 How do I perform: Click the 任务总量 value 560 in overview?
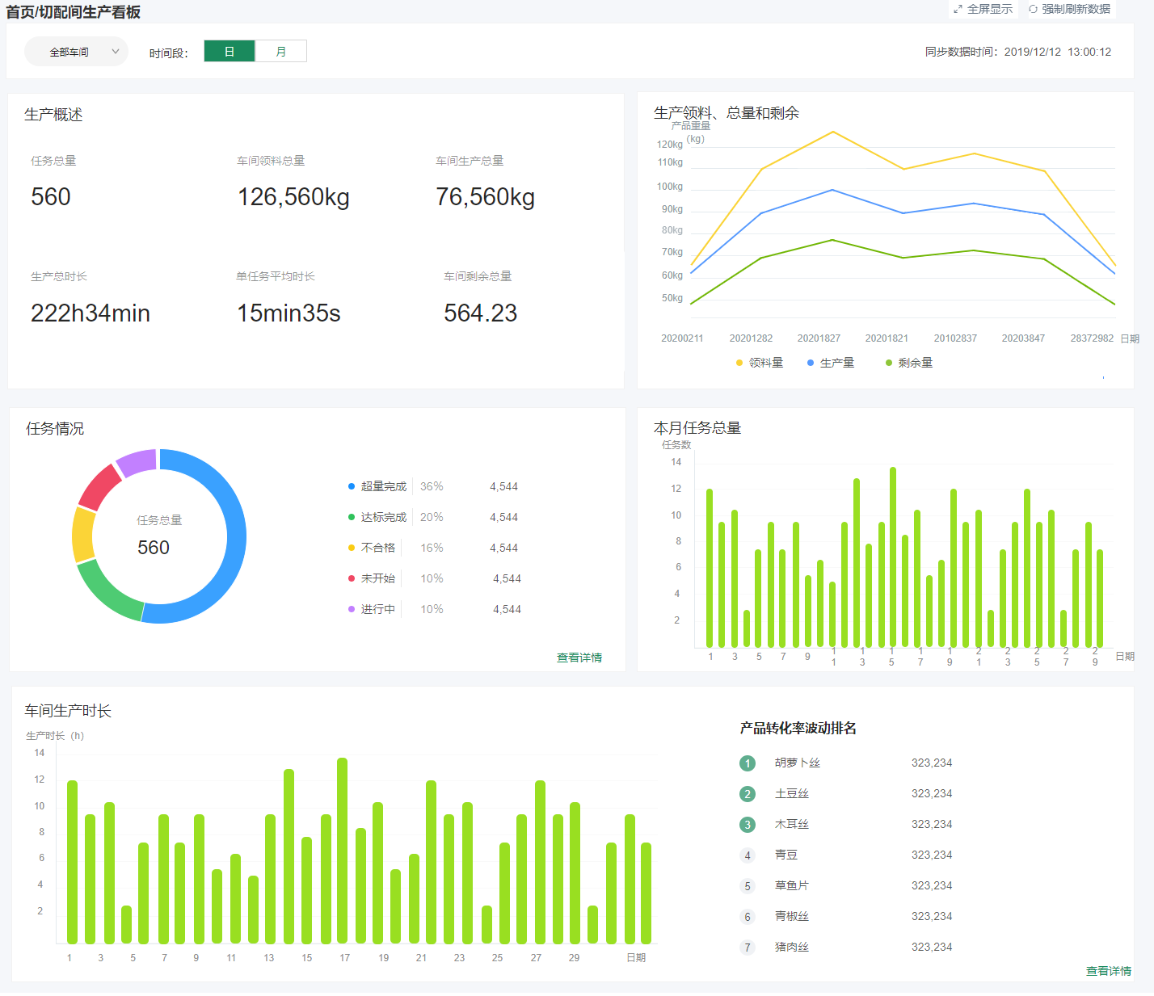point(51,197)
